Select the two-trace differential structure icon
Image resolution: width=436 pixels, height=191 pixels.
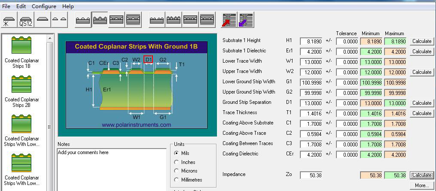coord(59,20)
